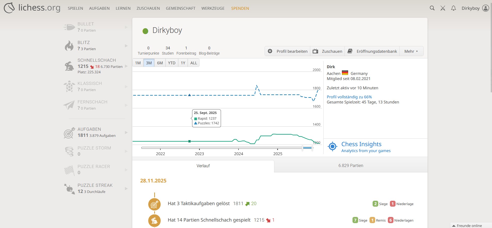492x228 pixels.
Task: Click the Blitz flame icon
Action: pyautogui.click(x=69, y=46)
